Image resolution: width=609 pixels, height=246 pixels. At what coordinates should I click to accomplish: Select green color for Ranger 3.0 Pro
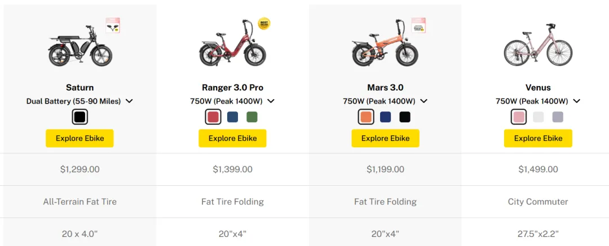252,117
